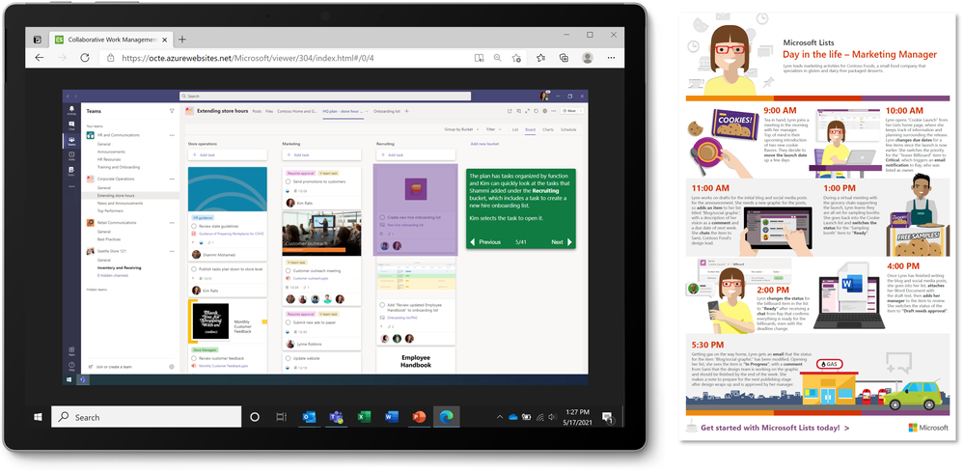Go back with Edge back arrow
Screen dimensions: 964x472
(x=40, y=58)
